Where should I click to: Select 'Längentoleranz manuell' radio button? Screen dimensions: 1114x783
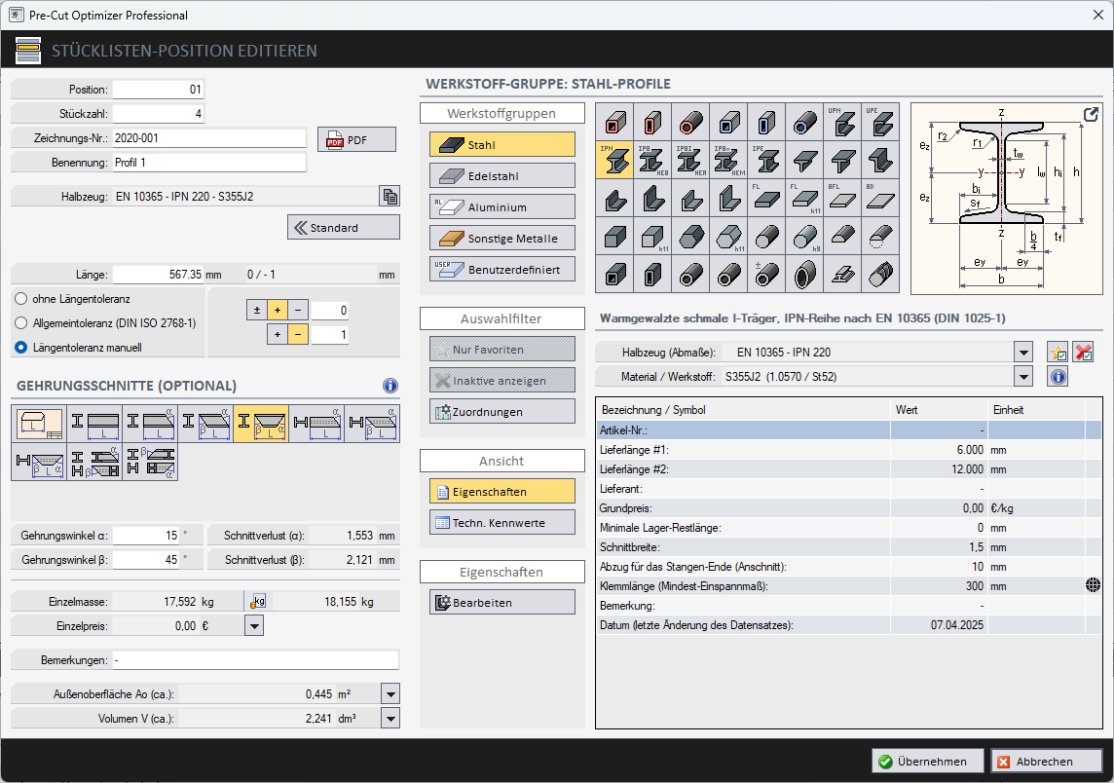21,348
